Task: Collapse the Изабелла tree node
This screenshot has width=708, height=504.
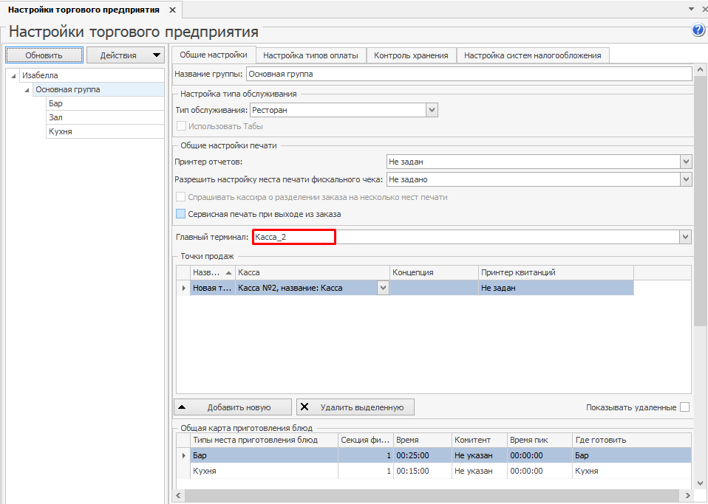Action: point(14,76)
